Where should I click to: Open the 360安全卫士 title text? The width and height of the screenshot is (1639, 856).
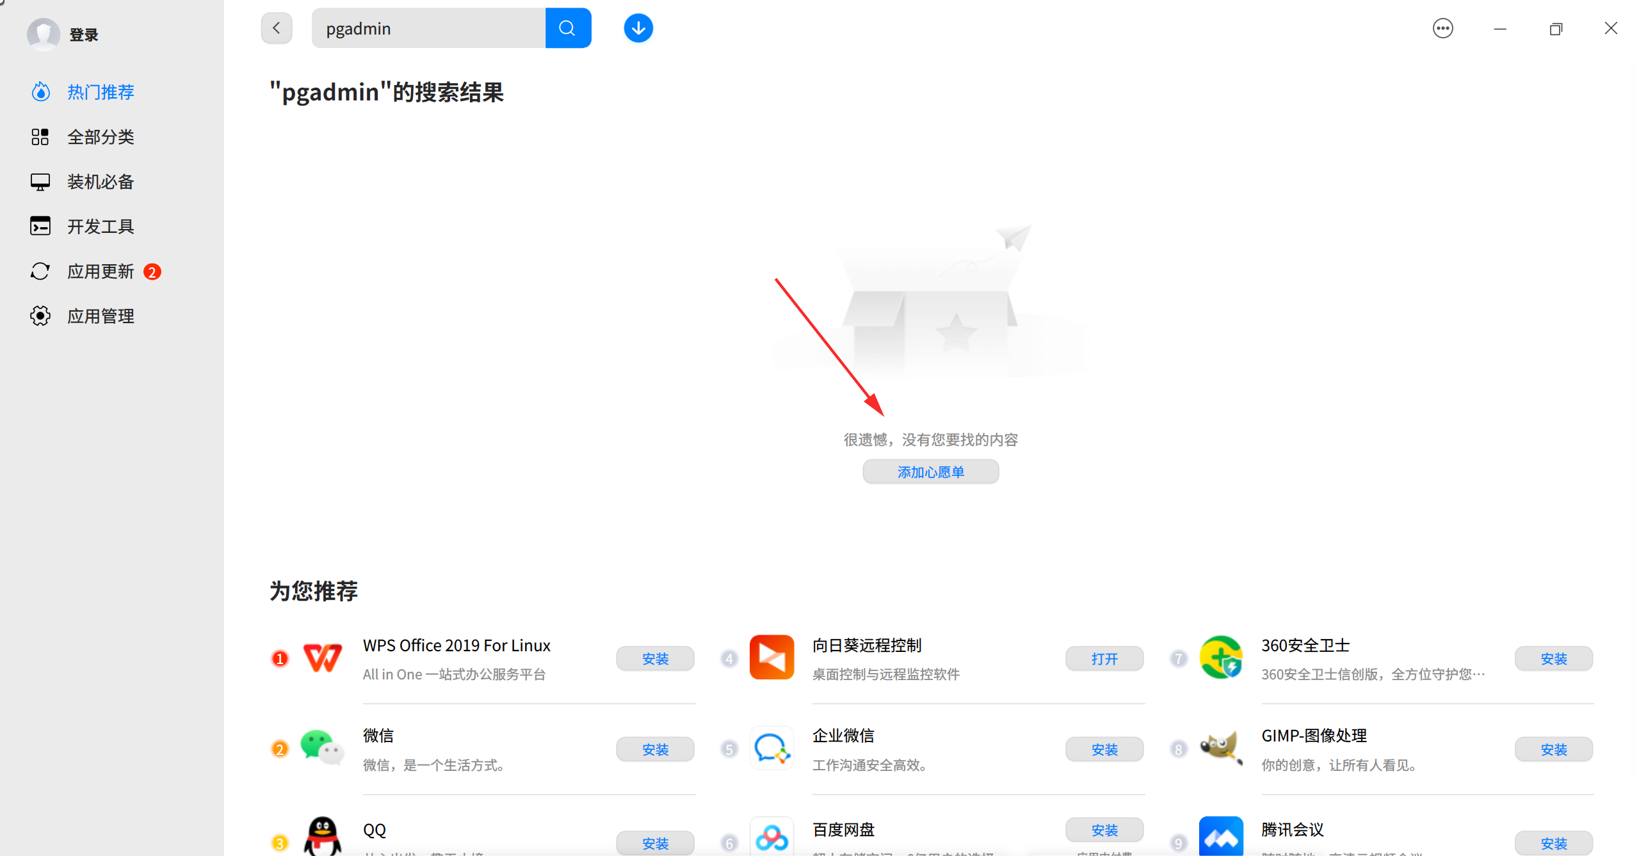point(1305,646)
